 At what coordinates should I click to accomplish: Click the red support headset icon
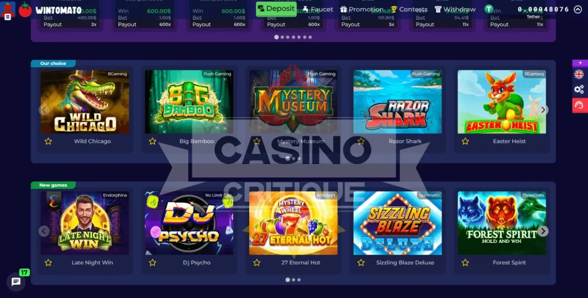580,105
